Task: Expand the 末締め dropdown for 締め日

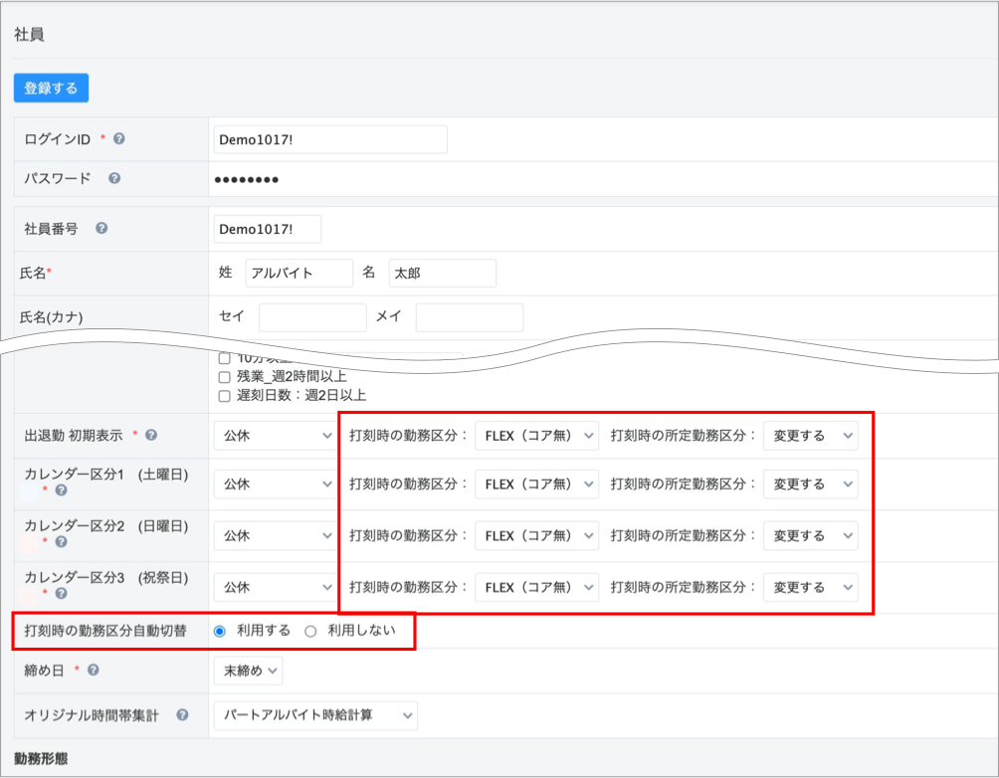Action: point(248,671)
